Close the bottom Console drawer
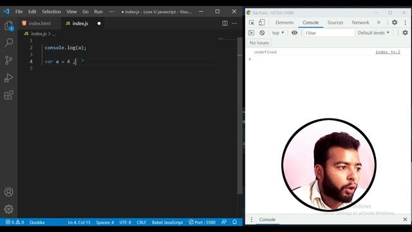Screen dimensions: 412x232 (x=405, y=219)
